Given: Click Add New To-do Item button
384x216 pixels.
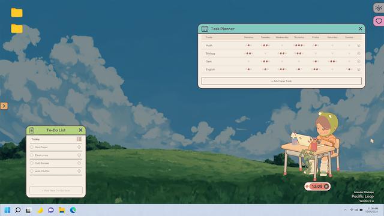Looking at the screenshot, I should [x=56, y=190].
